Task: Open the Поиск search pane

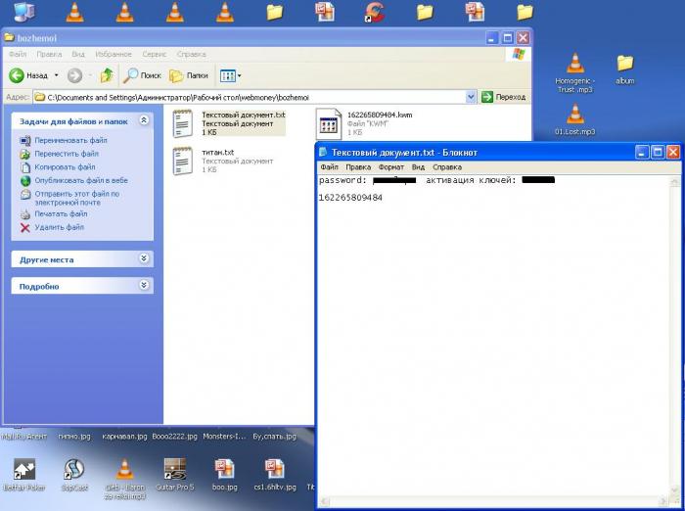Action: (143, 75)
